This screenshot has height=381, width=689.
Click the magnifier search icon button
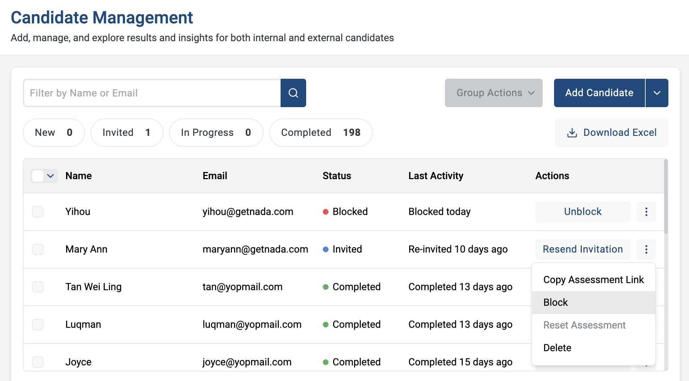(293, 93)
